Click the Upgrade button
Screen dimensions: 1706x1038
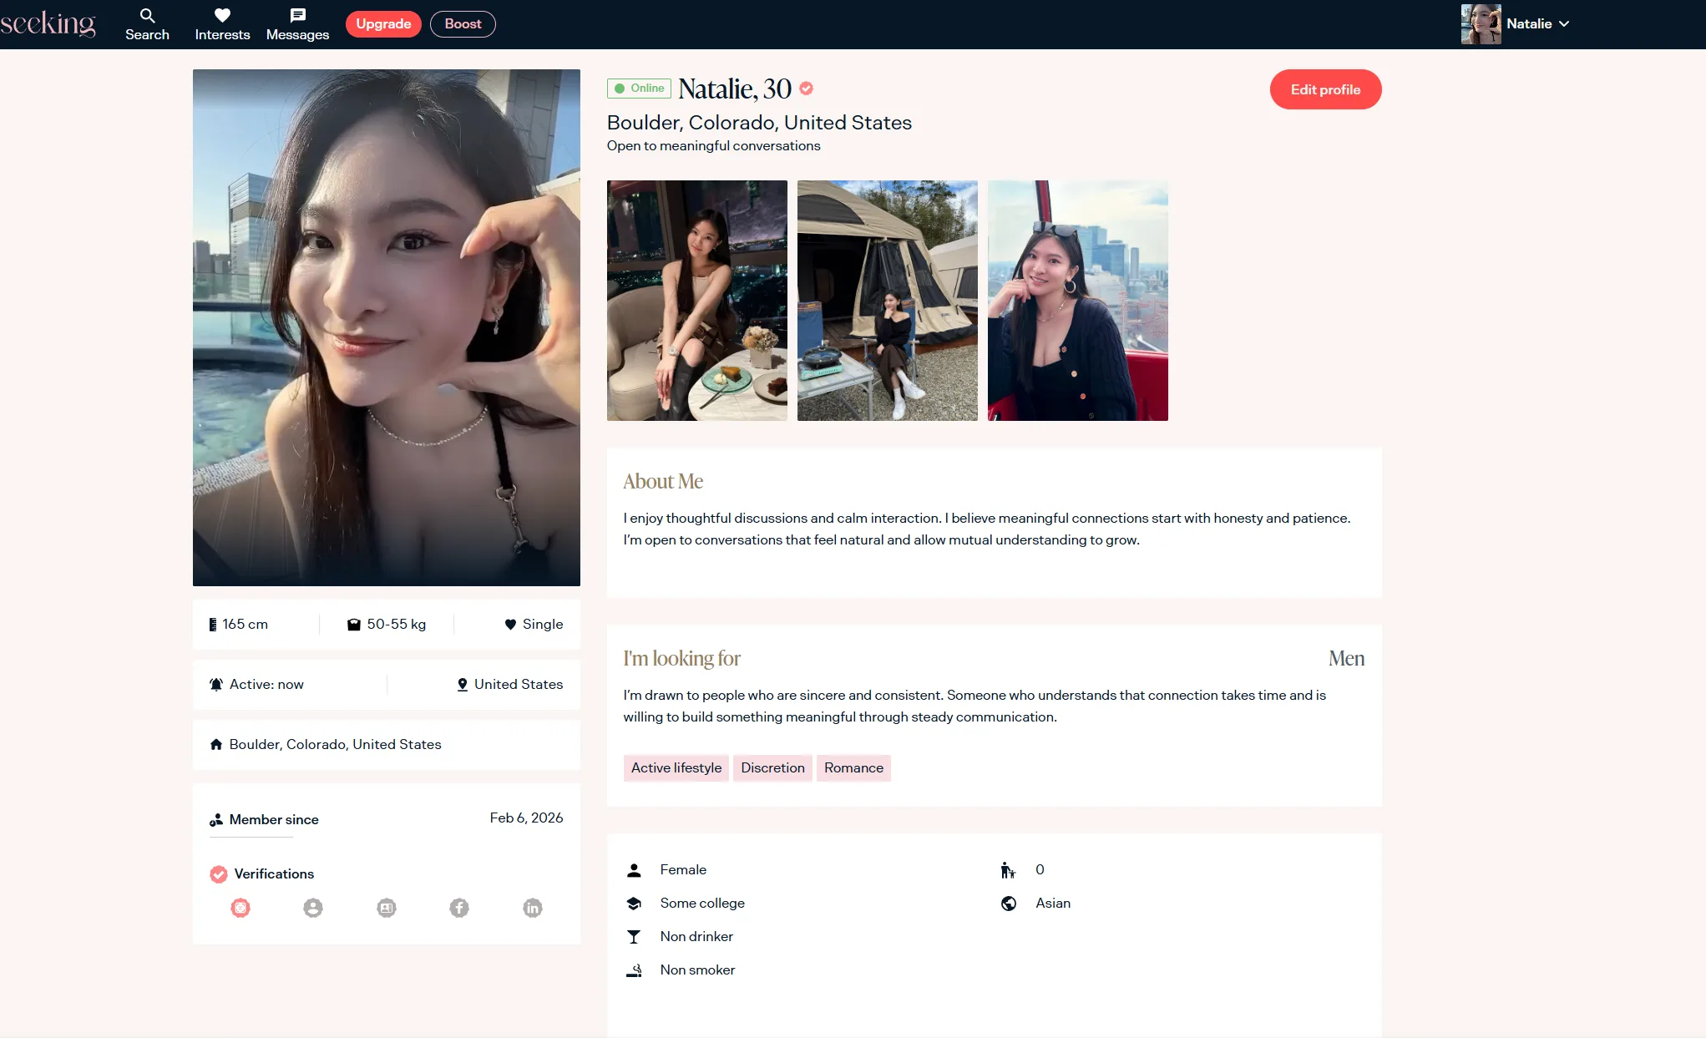(383, 23)
